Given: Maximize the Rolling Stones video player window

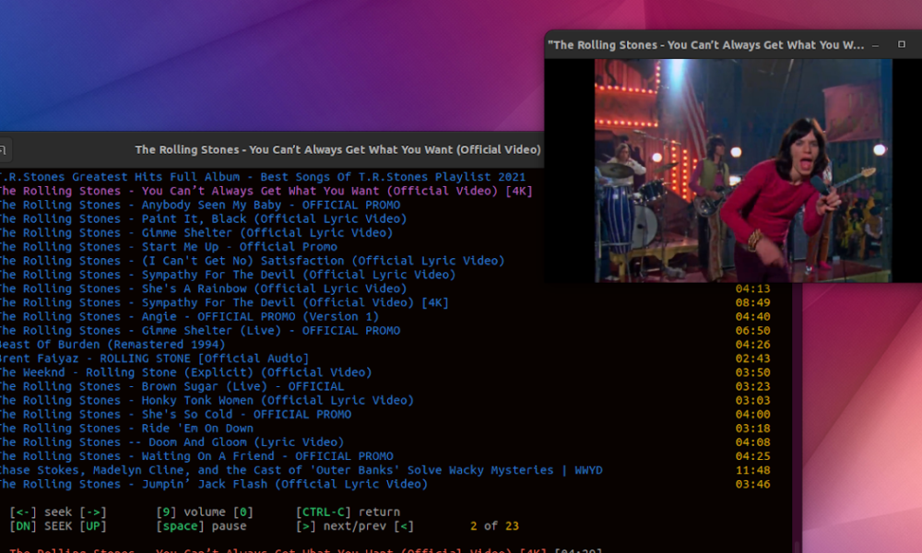Looking at the screenshot, I should 902,44.
